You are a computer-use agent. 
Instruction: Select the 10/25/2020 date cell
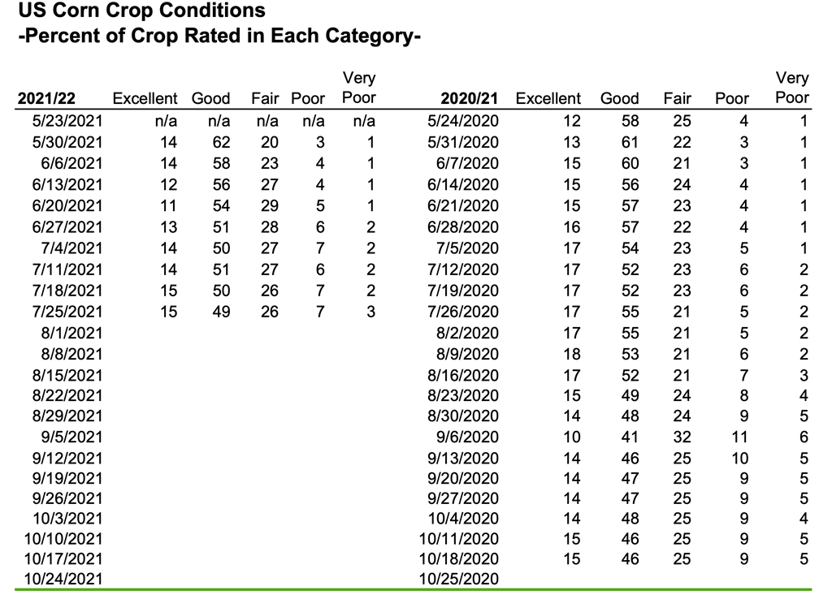pyautogui.click(x=459, y=579)
